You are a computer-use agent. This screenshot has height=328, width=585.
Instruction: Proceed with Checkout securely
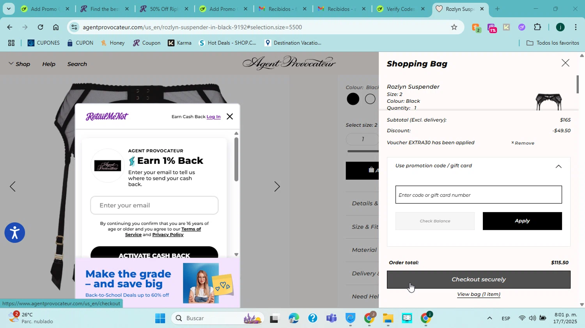479,279
